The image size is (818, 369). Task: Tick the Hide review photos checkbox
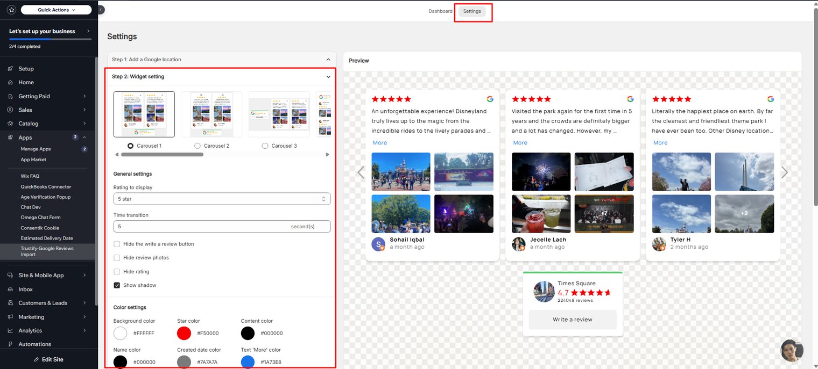(117, 258)
